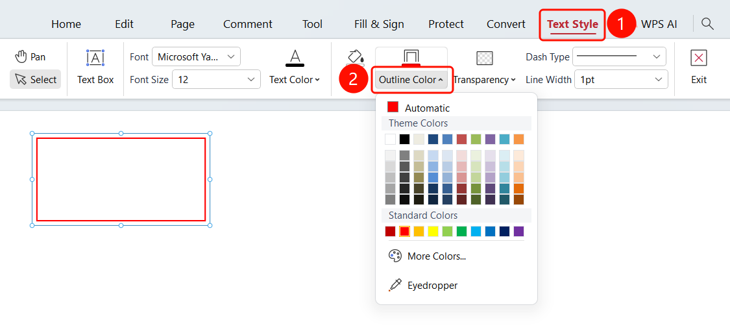Screen dimensions: 730x331
Task: Click the Eyedropper icon
Action: click(395, 286)
